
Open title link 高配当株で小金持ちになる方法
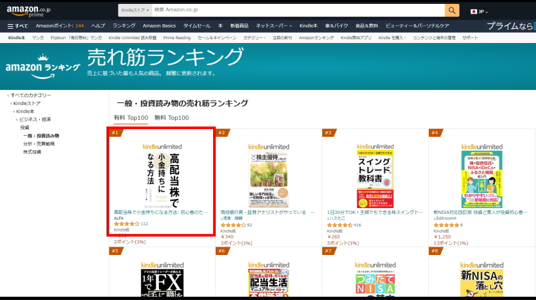(161, 213)
